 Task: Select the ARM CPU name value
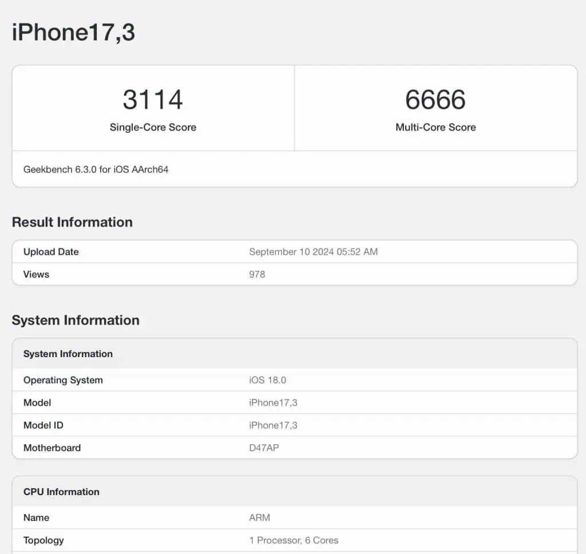point(259,517)
